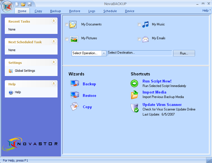The image size is (212, 163).
Task: Open Global Settings from sidebar
Action: click(x=25, y=71)
